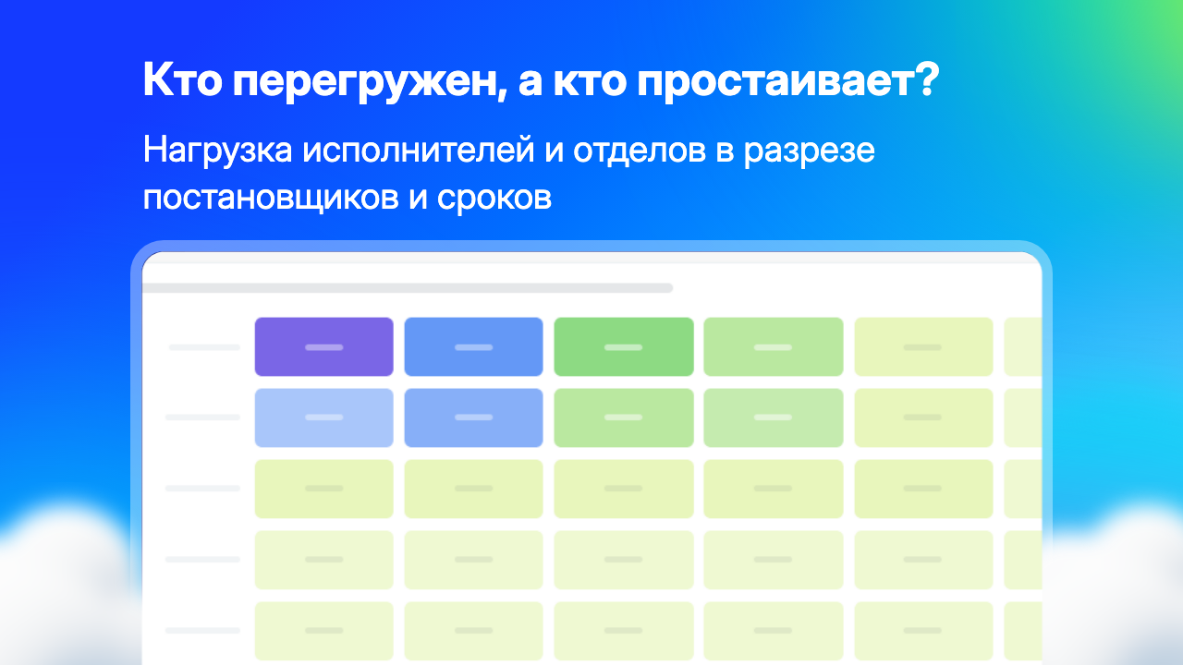Click the purple heatmap cell in the first row
Viewport: 1183px width, 665px height.
324,346
